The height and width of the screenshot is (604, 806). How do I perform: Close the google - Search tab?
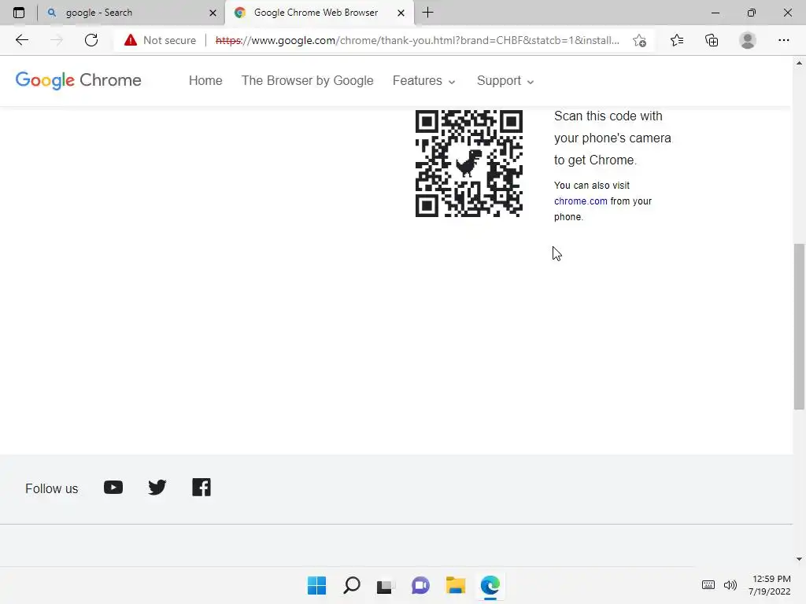pyautogui.click(x=213, y=13)
